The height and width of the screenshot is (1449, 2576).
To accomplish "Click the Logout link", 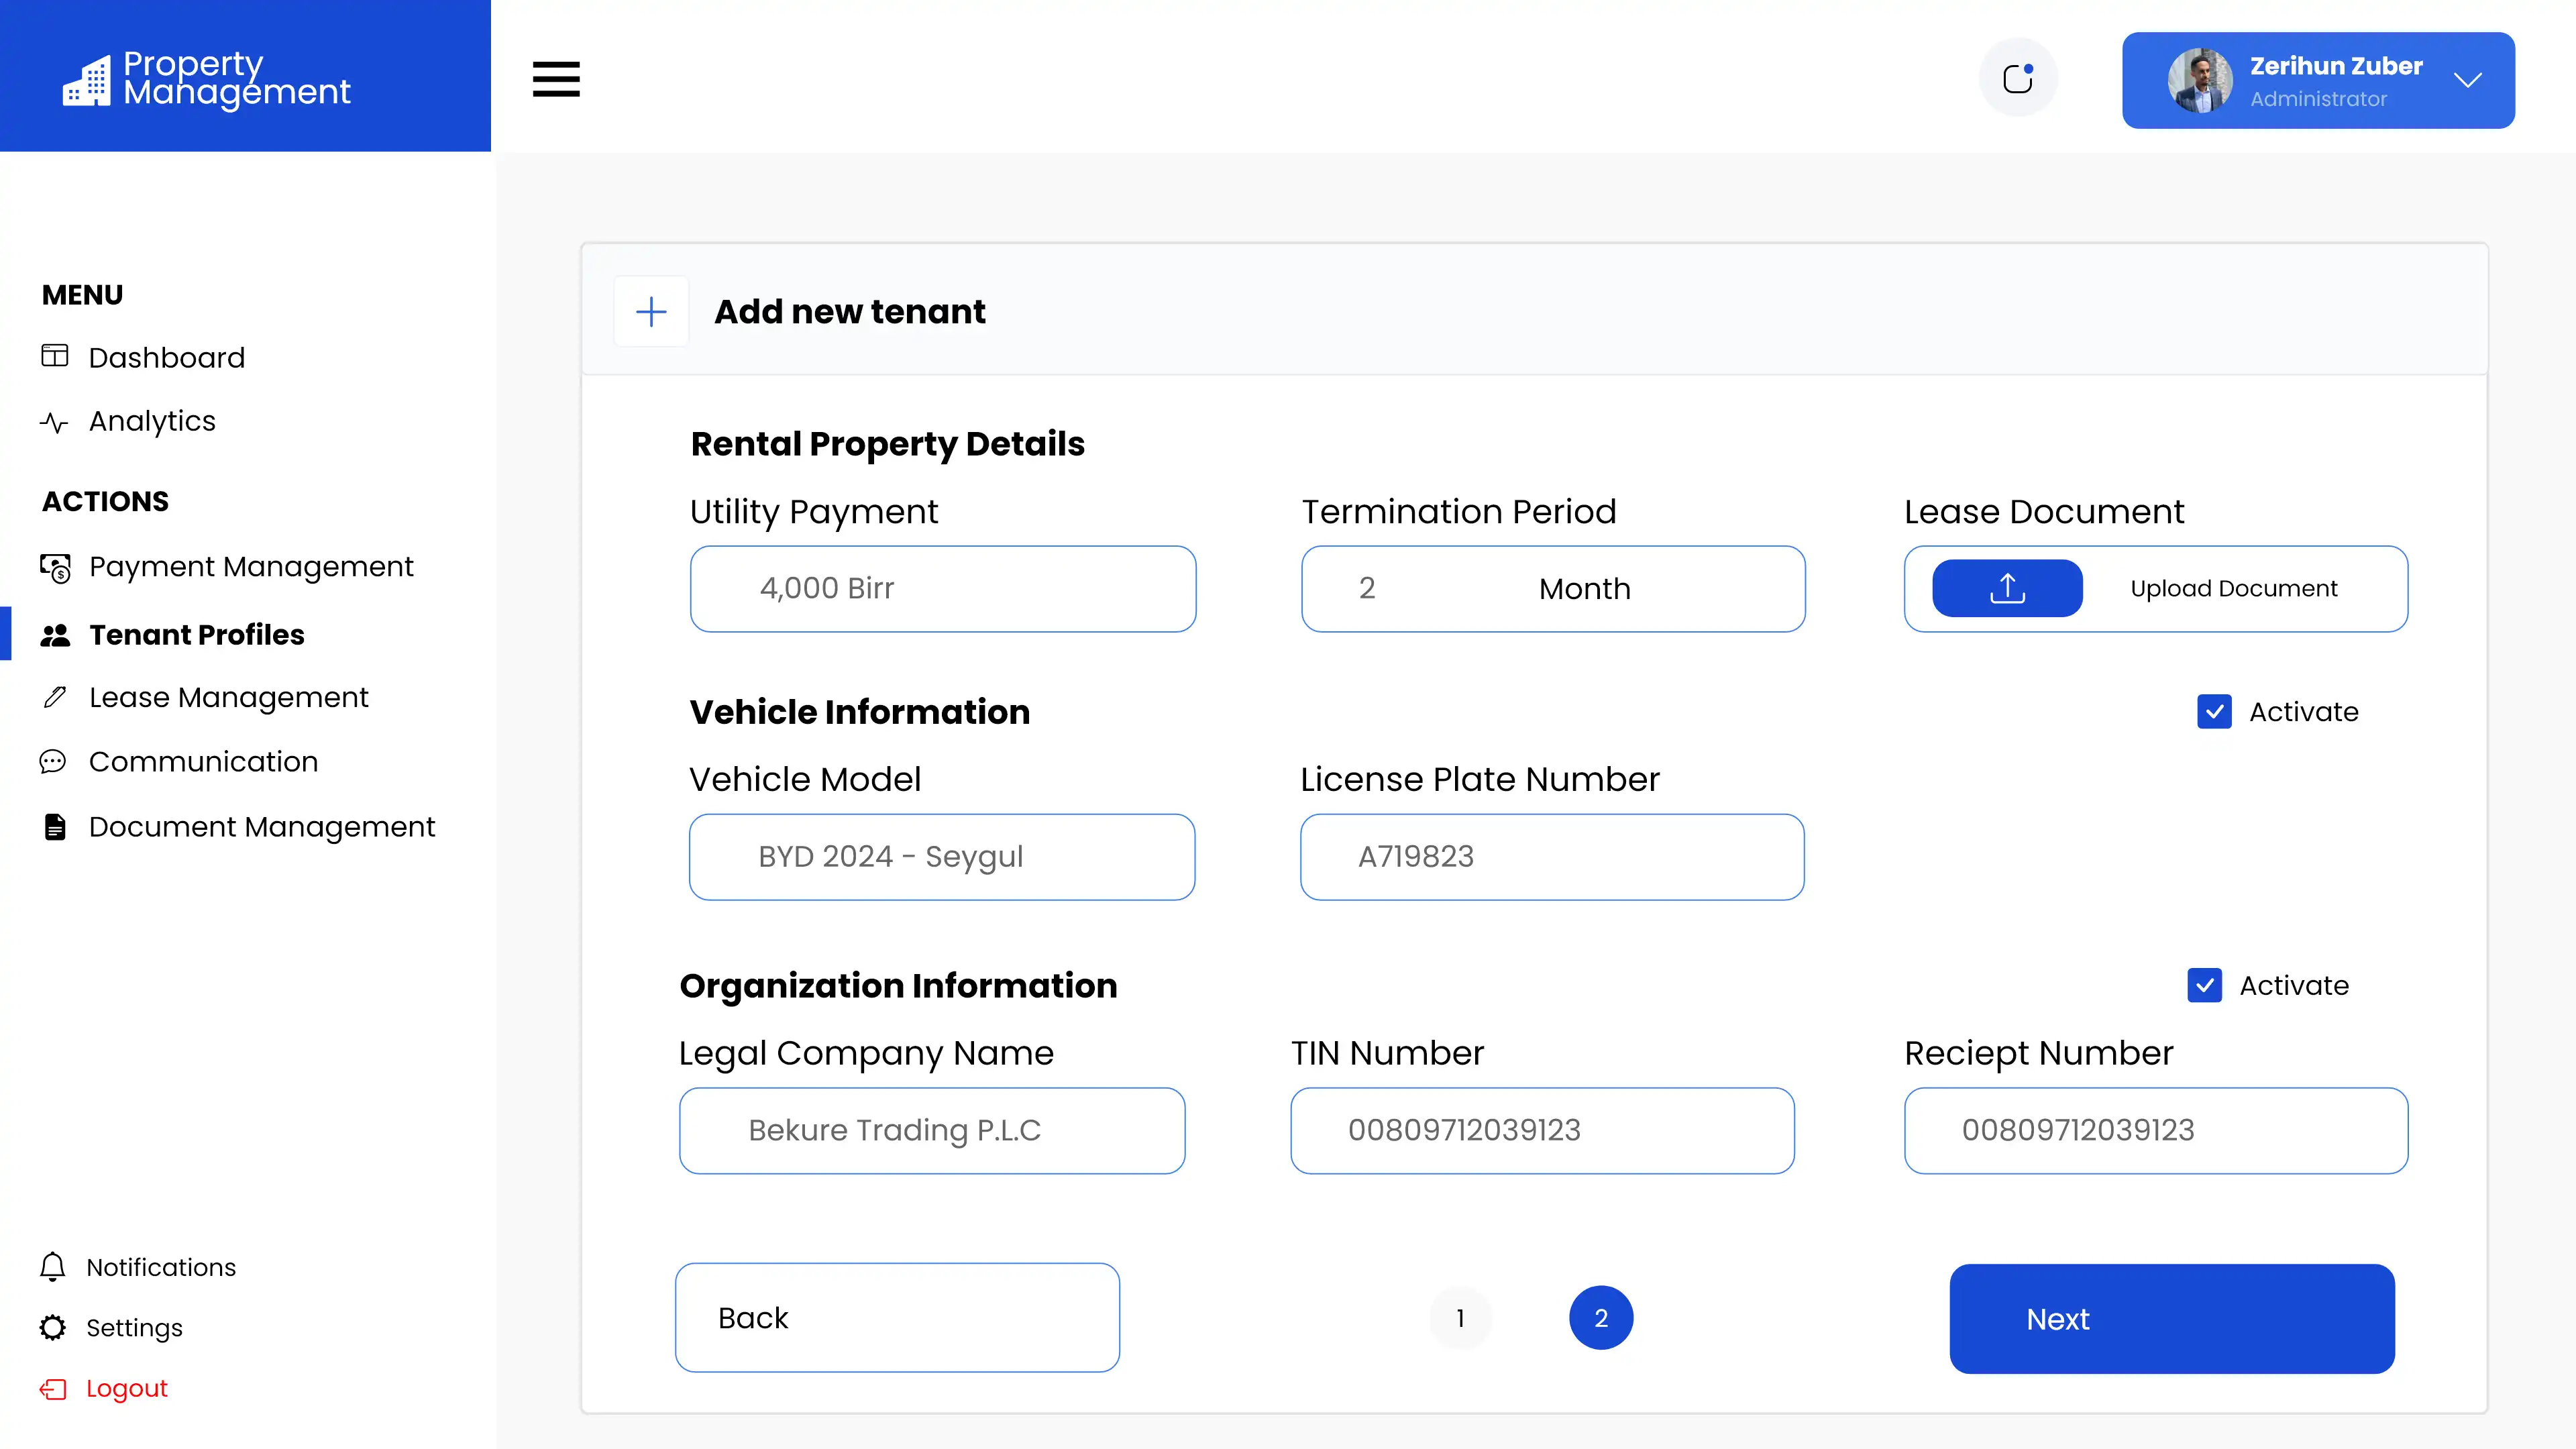I will 126,1388.
